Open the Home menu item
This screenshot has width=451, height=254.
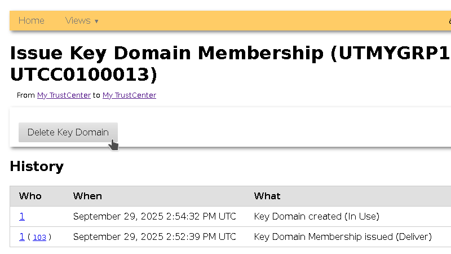pos(31,20)
